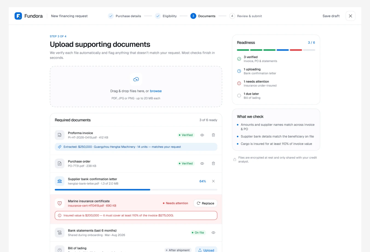Click the Fundora logo icon

18,16
